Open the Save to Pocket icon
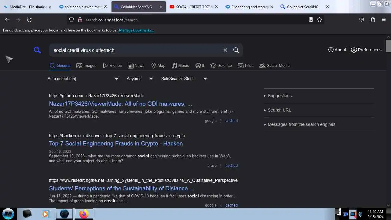Screen dimensions: 391x220 point(362,20)
